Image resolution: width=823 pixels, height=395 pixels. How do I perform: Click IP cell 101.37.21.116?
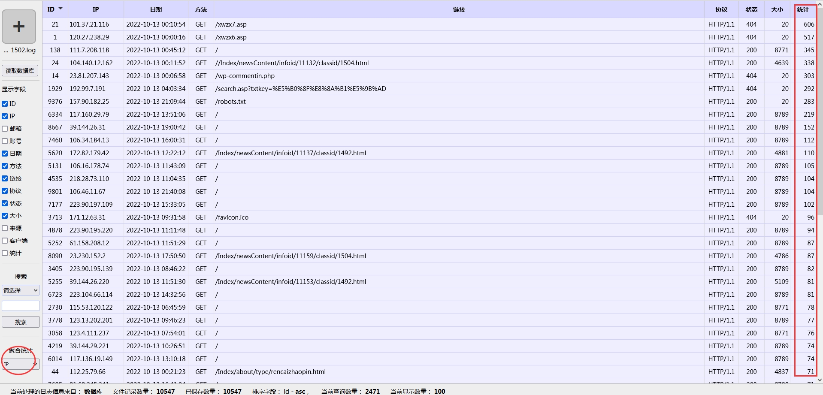89,24
